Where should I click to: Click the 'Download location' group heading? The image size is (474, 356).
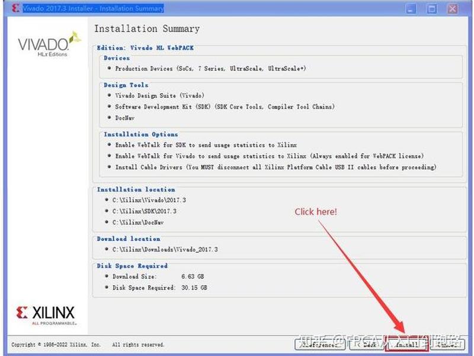tap(129, 239)
